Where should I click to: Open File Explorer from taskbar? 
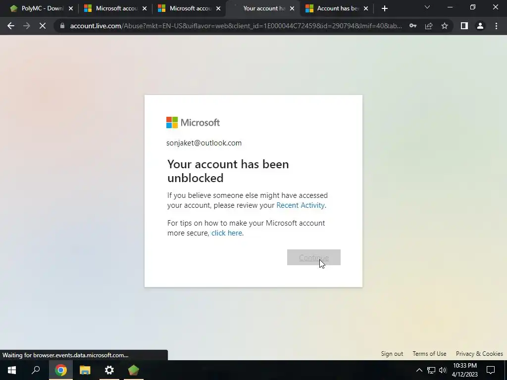click(85, 370)
